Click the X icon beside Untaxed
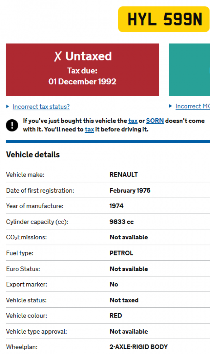 [58, 56]
